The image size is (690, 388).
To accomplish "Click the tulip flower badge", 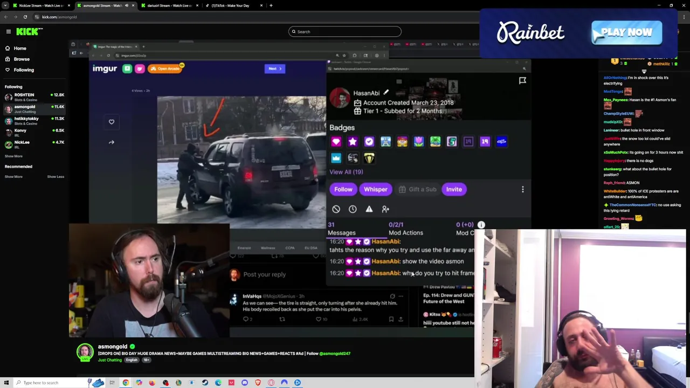I will click(x=419, y=142).
